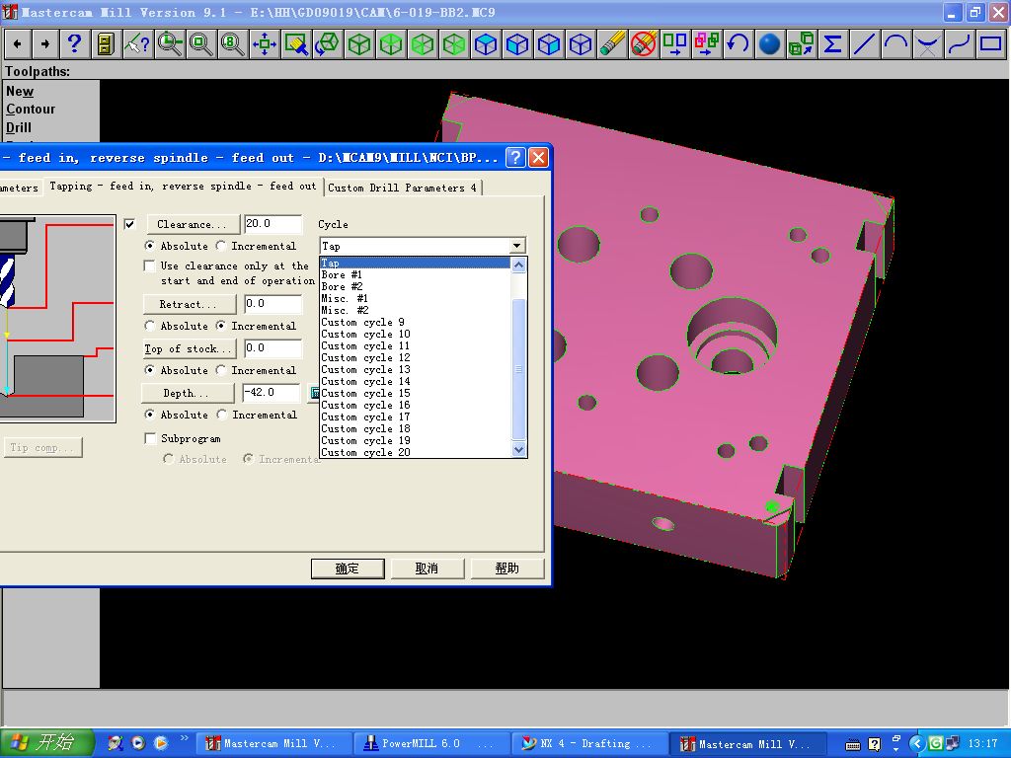This screenshot has height=758, width=1011.
Task: Select the Create rectangle icon
Action: (x=990, y=44)
